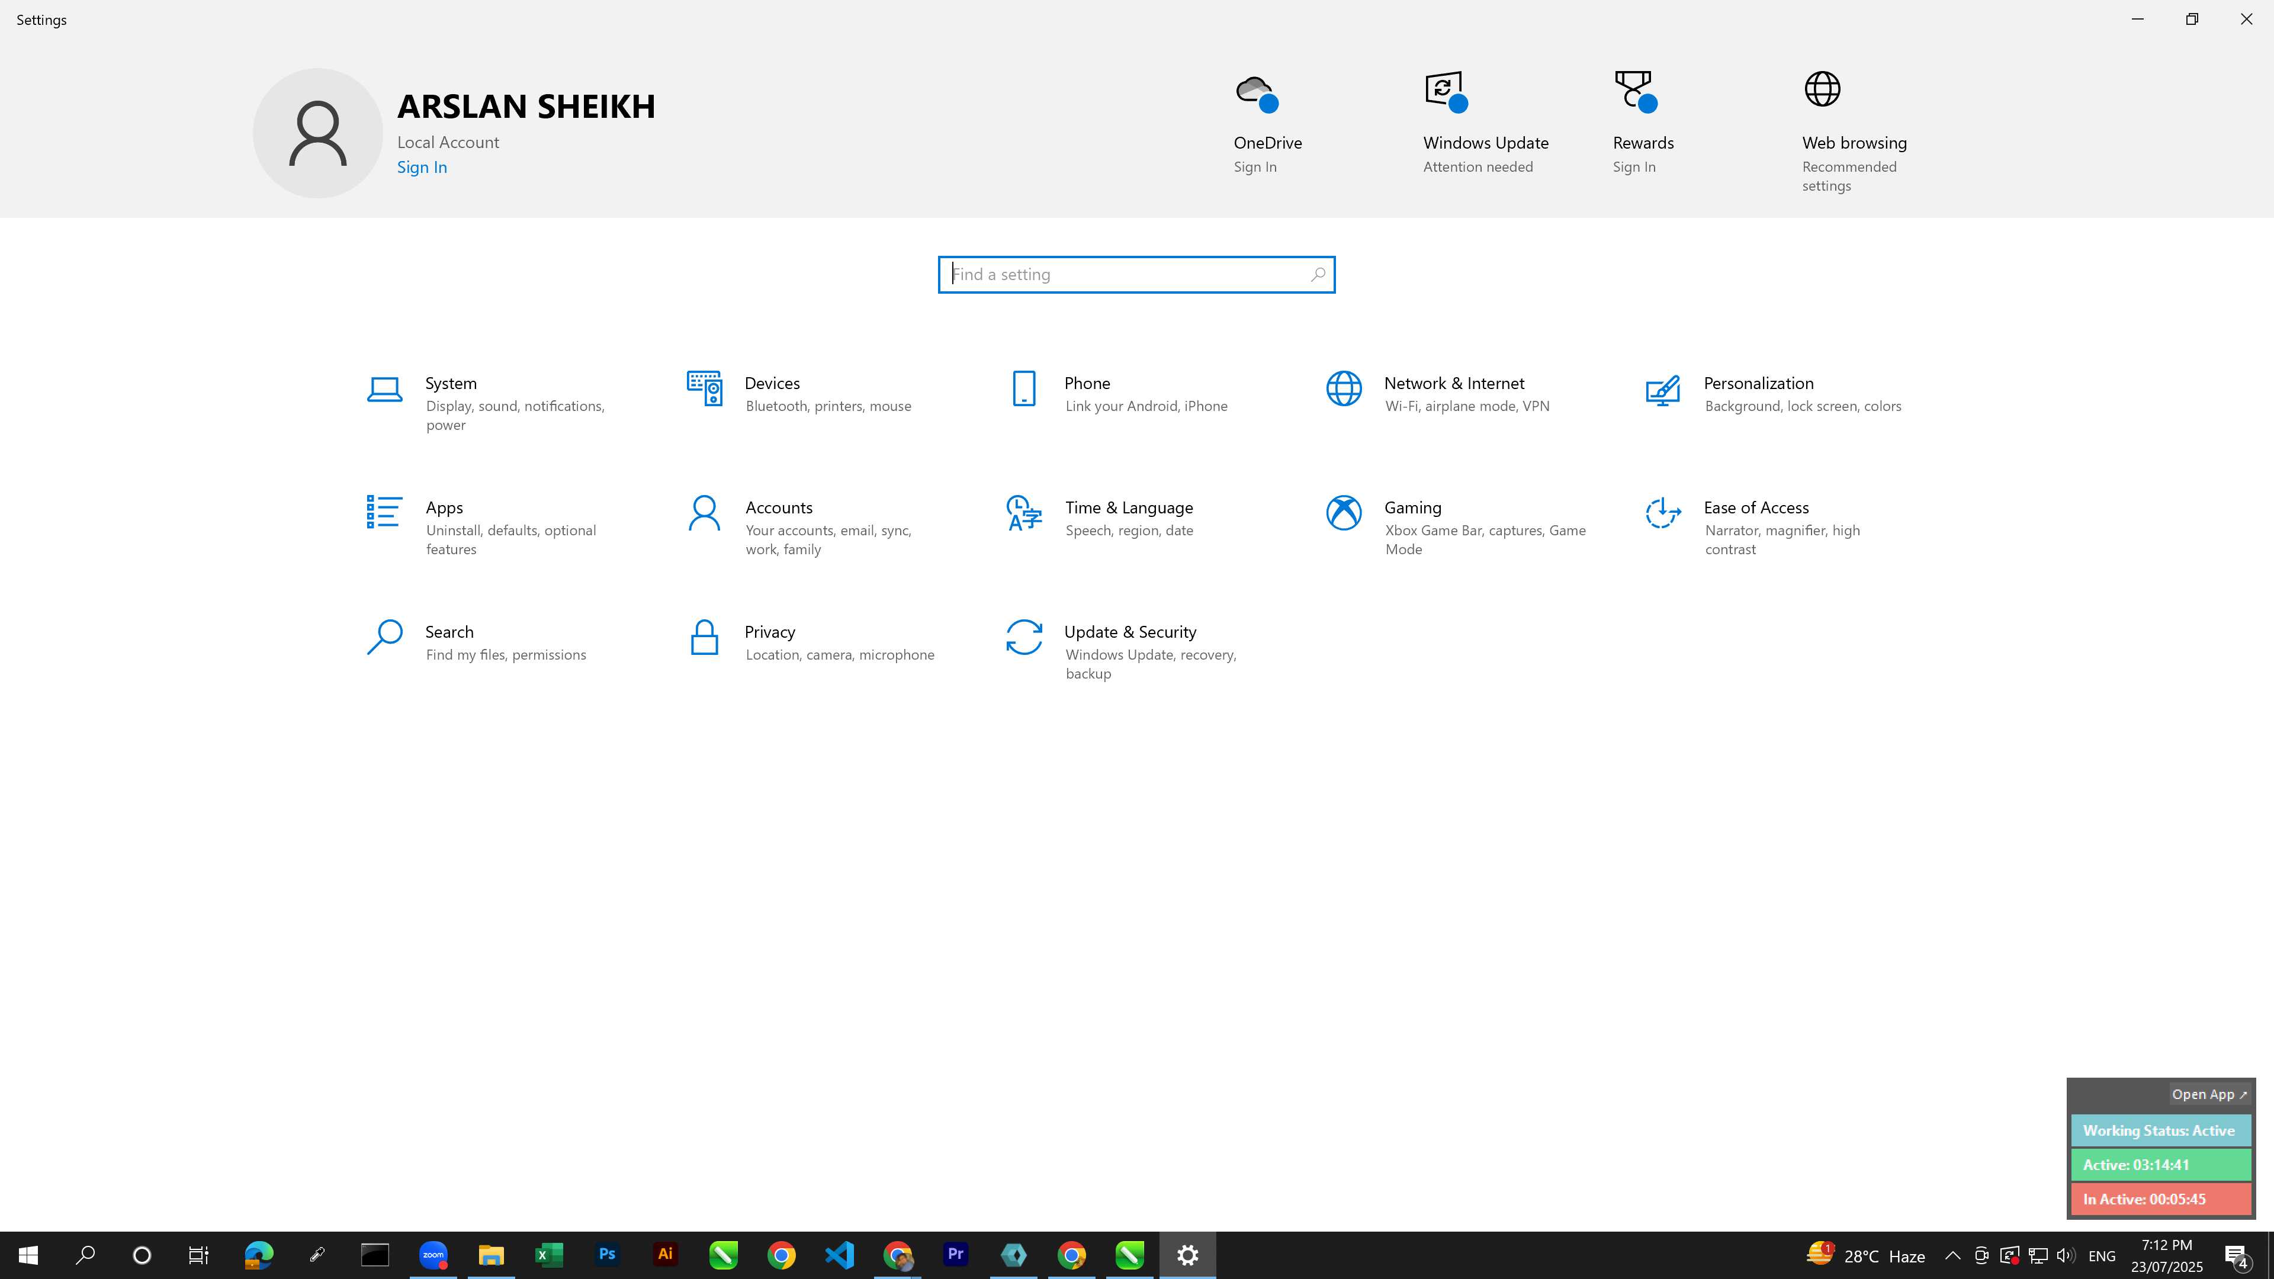Screen dimensions: 2274x1279
Task: Click the Active 03:14:41 timer bar
Action: (x=2161, y=1165)
